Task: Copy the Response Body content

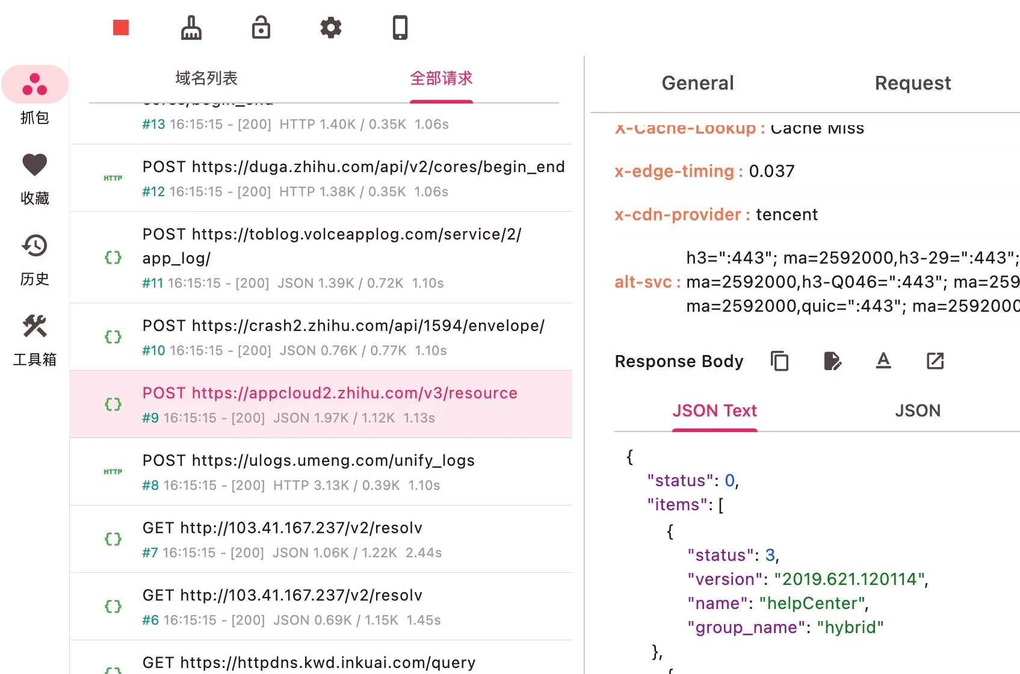Action: [779, 361]
